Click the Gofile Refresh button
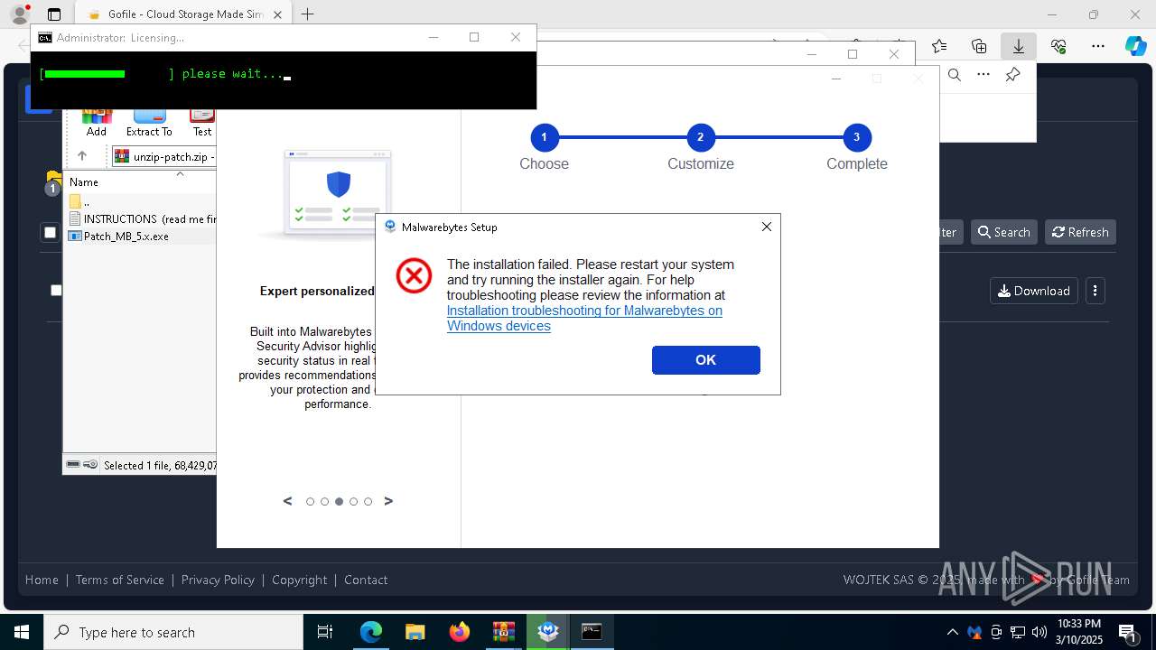Viewport: 1156px width, 650px height. 1080,232
